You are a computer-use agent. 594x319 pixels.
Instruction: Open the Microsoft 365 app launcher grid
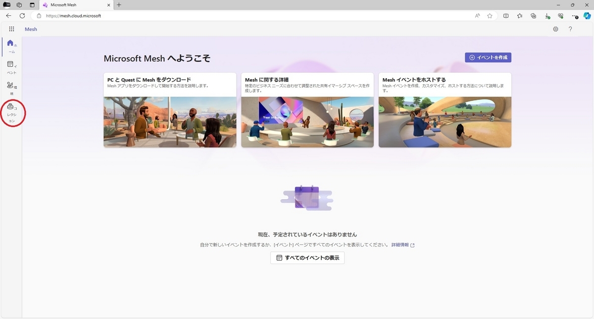coord(12,29)
